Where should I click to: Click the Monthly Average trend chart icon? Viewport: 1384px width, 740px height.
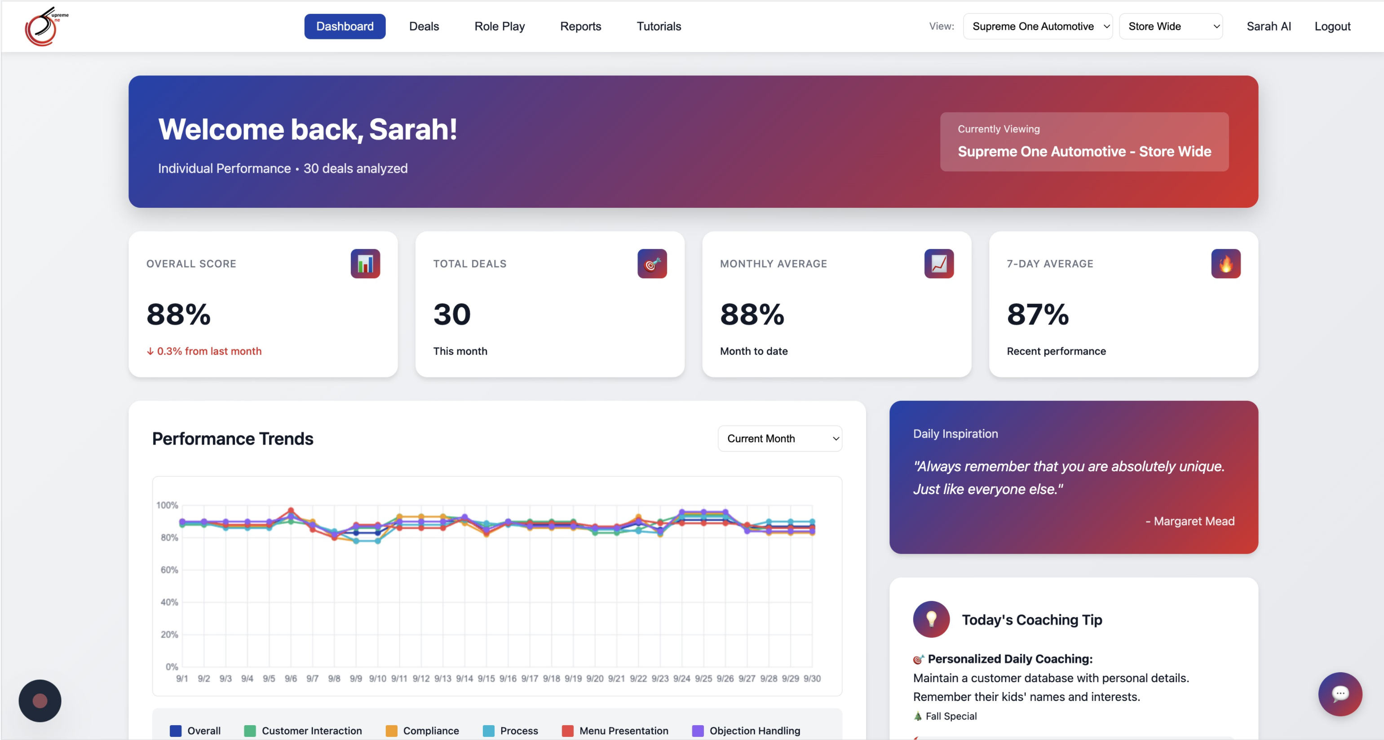click(938, 263)
